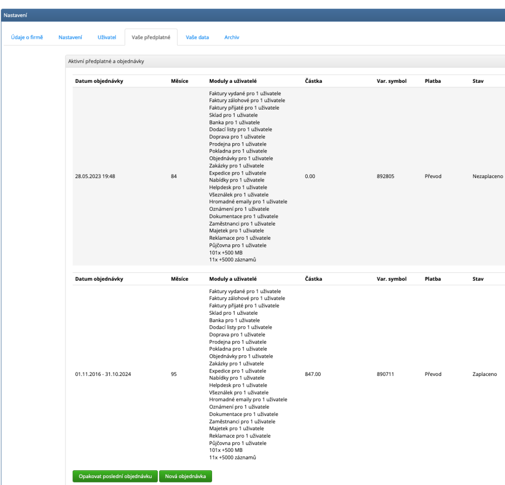Switch to the Nastavení tab
Viewport: 505px width, 485px height.
pos(70,37)
